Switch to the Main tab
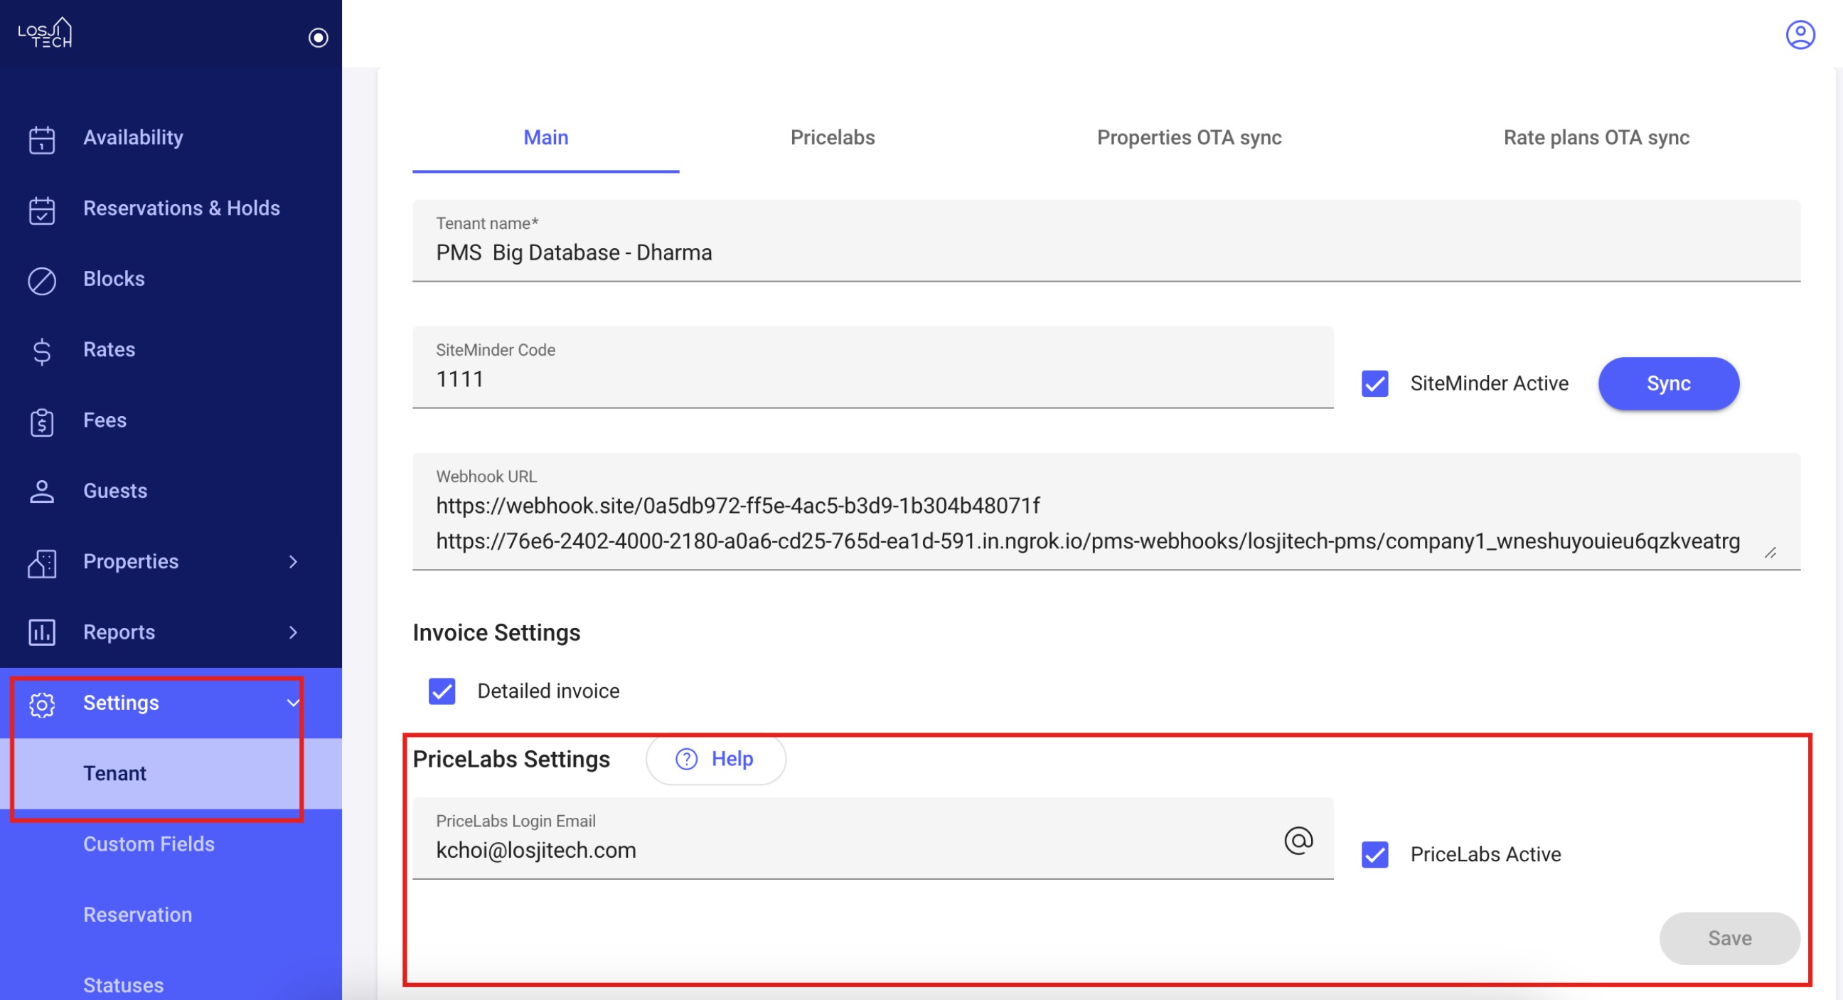The height and width of the screenshot is (1000, 1843). (x=546, y=137)
